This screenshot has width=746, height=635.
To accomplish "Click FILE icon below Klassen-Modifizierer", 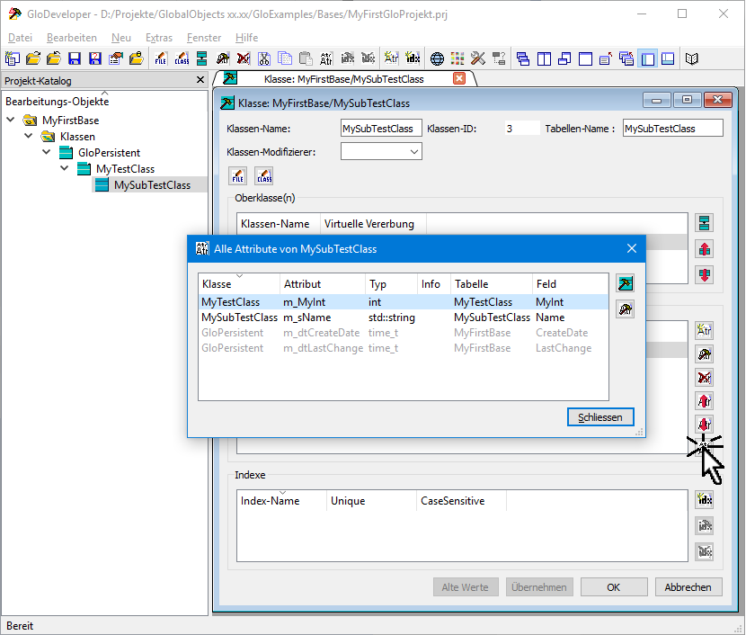I will pos(238,176).
